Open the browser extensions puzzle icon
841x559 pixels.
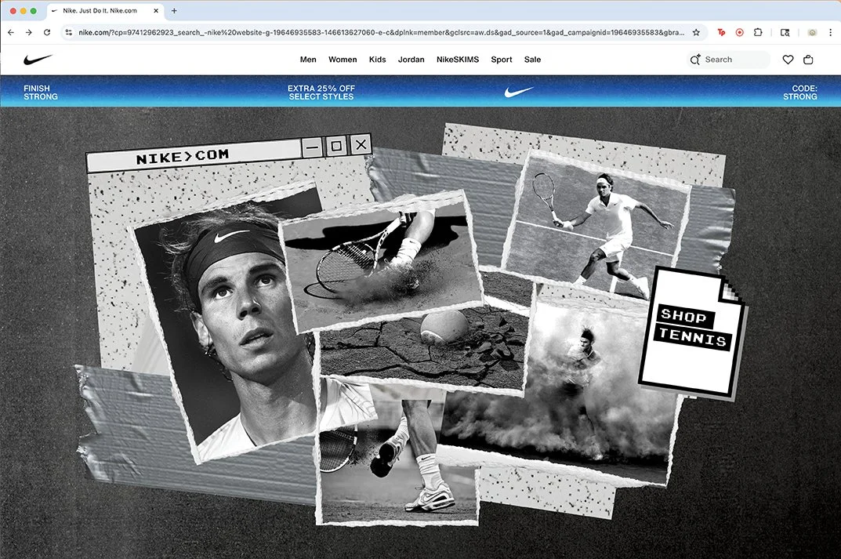click(x=757, y=32)
